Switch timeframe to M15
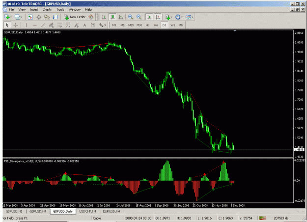 (x=131, y=25)
